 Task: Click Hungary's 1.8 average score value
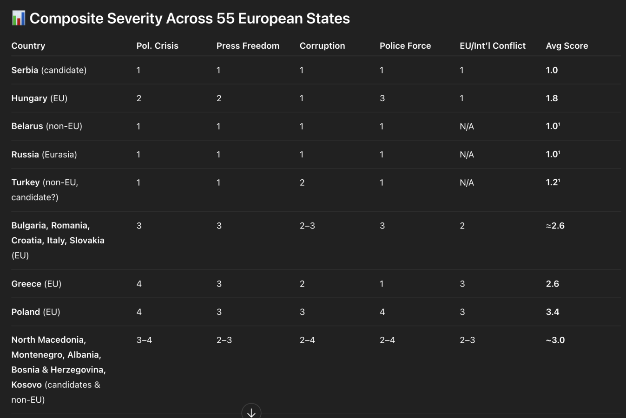pyautogui.click(x=552, y=98)
